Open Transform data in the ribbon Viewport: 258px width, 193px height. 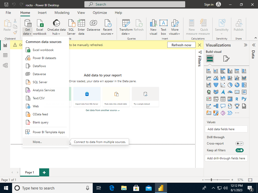click(126, 27)
